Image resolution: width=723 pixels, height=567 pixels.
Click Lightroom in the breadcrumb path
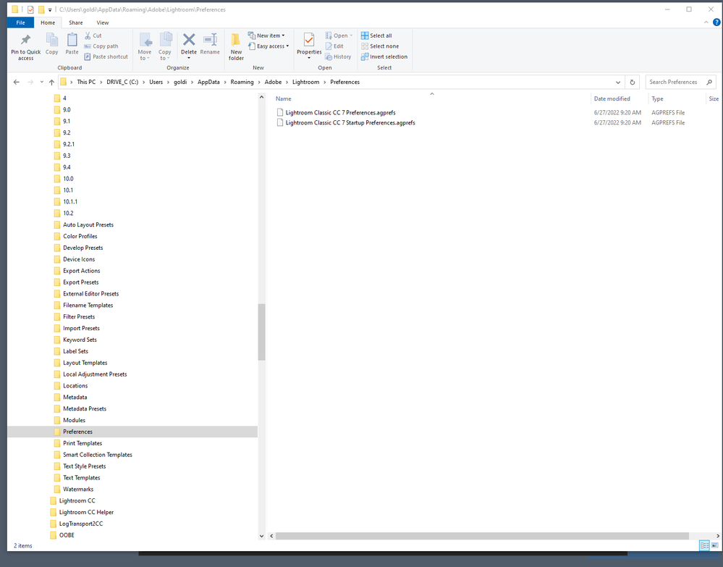point(305,82)
